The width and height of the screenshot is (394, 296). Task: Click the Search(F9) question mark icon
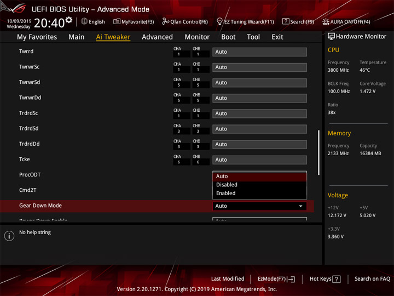pos(286,21)
